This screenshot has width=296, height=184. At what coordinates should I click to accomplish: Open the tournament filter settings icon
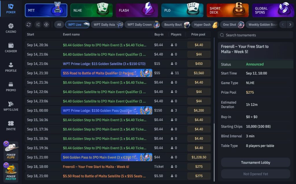(37, 25)
